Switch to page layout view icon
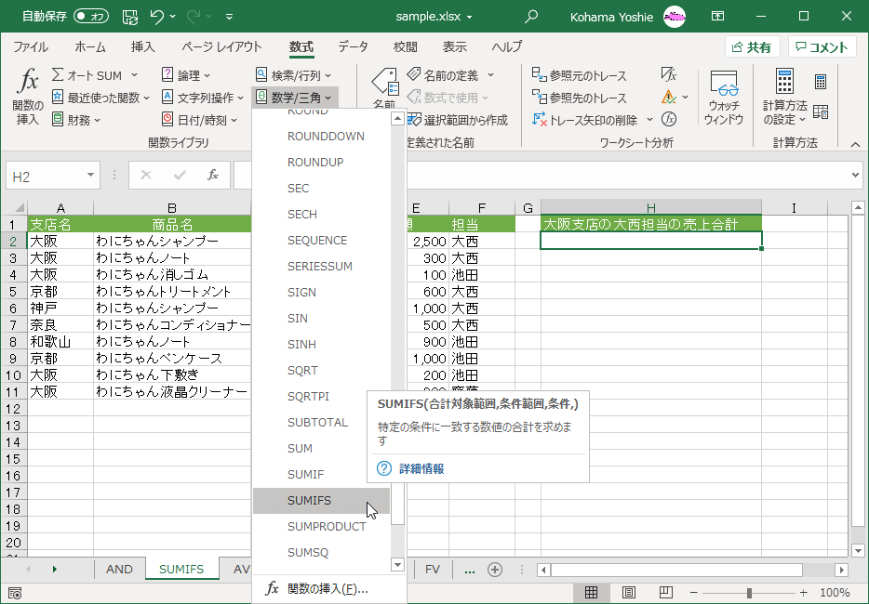Image resolution: width=869 pixels, height=604 pixels. tap(629, 593)
